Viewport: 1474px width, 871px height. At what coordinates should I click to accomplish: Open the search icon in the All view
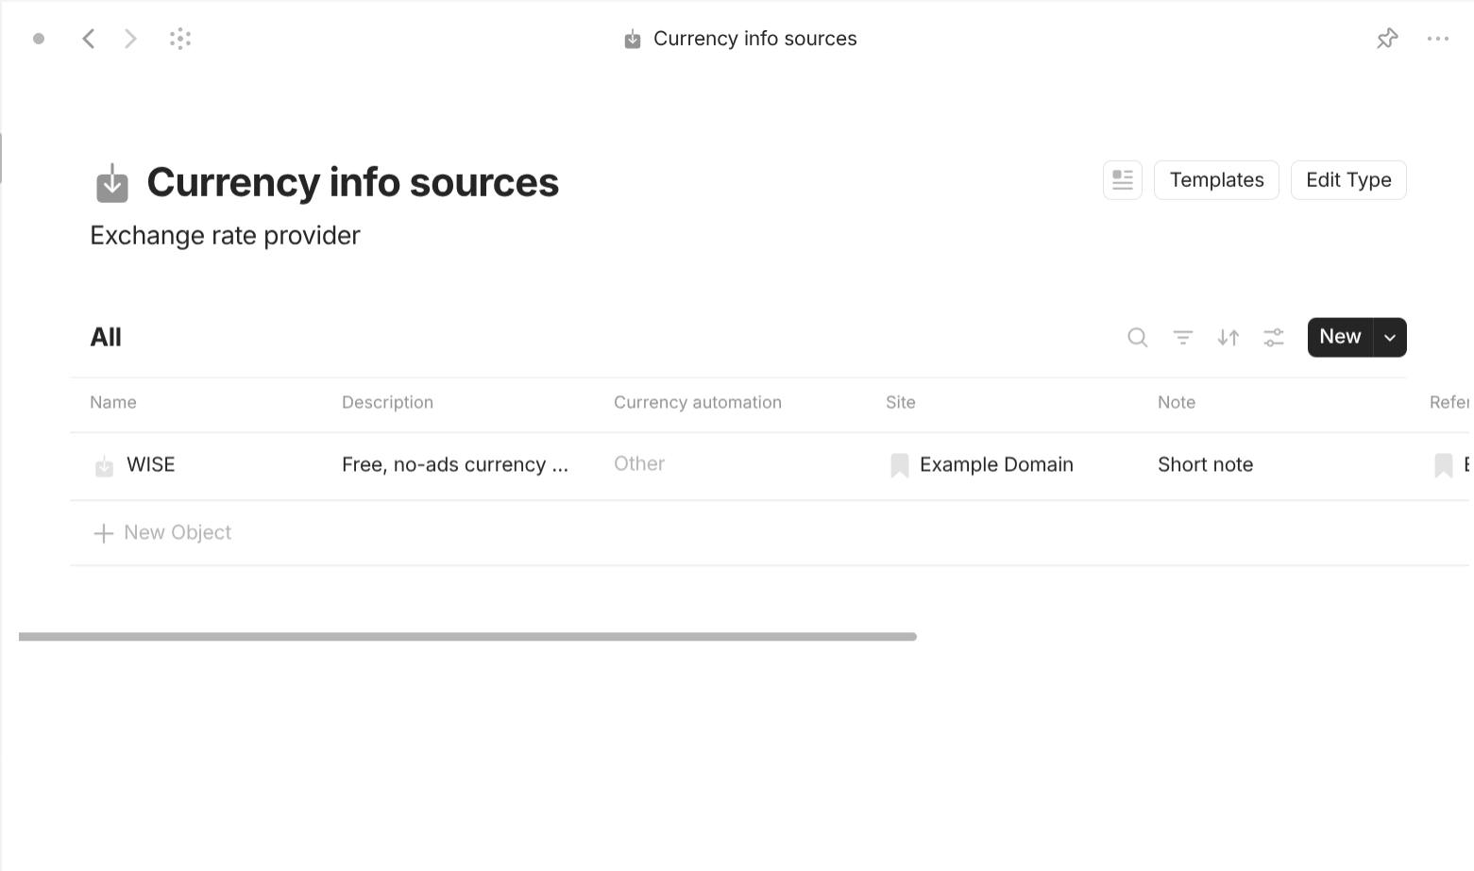pos(1137,337)
